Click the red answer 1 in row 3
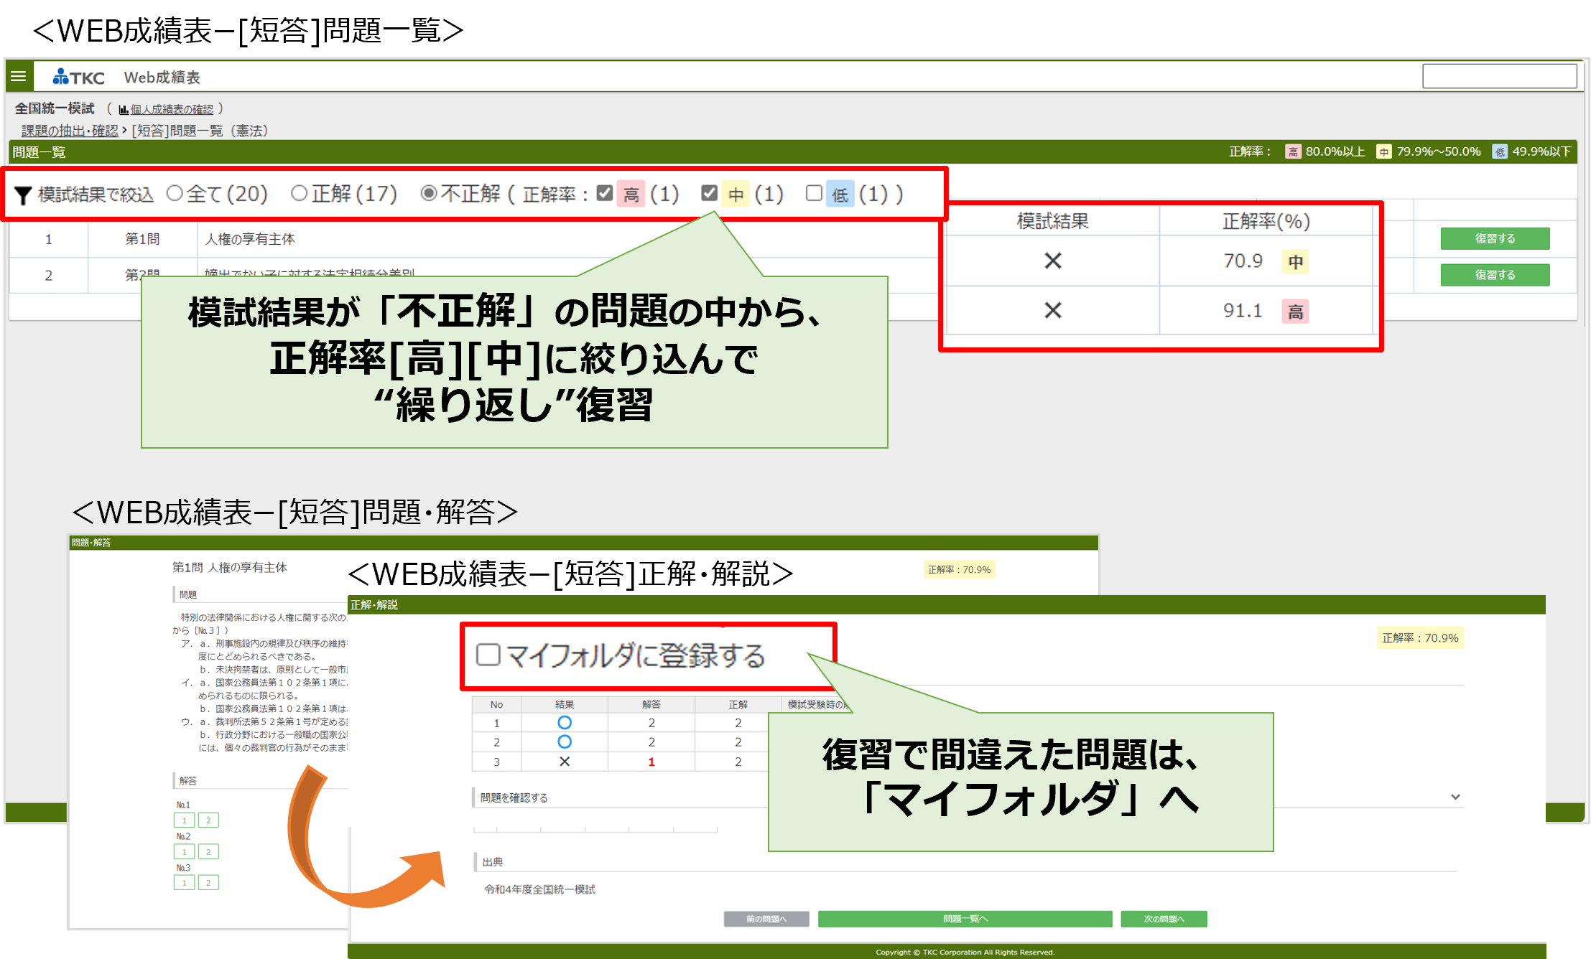This screenshot has width=1591, height=959. coord(651,762)
